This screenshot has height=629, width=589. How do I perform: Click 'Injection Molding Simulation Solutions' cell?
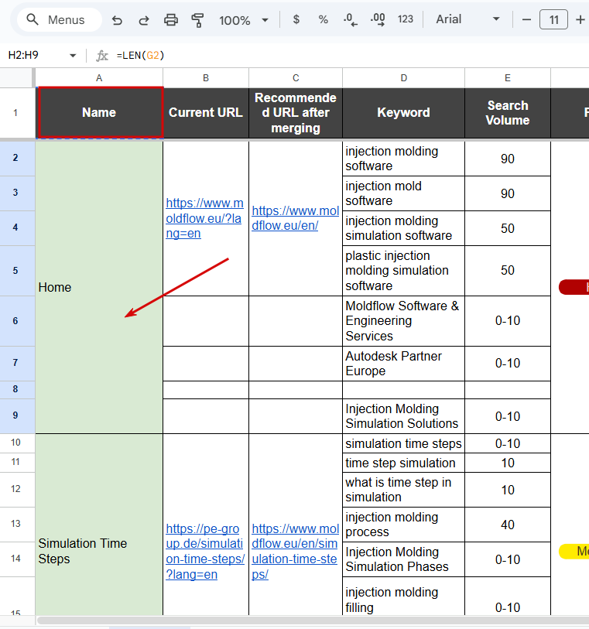click(404, 416)
